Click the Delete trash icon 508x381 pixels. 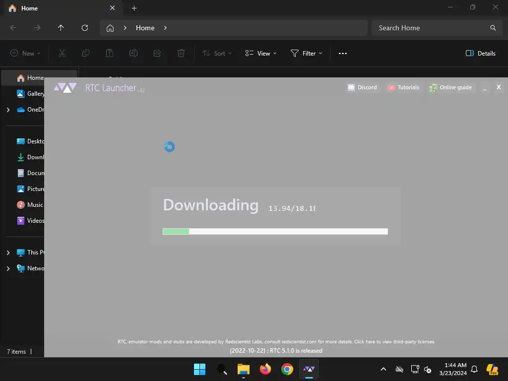click(181, 54)
